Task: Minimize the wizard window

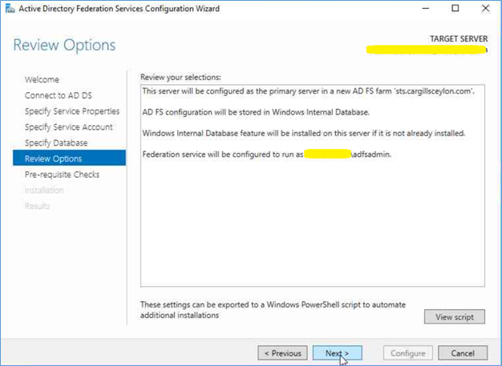Action: 426,8
